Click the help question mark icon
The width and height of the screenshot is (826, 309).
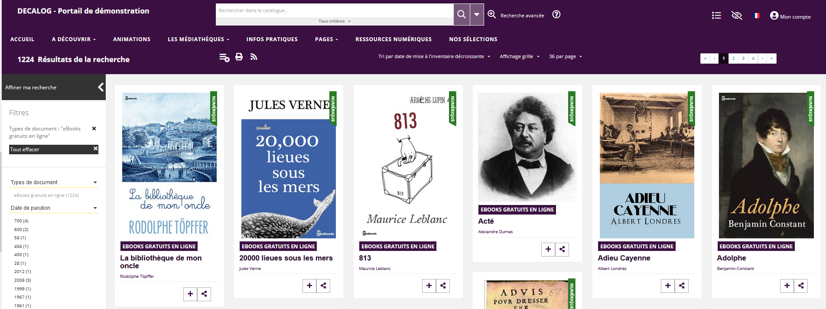(x=556, y=14)
